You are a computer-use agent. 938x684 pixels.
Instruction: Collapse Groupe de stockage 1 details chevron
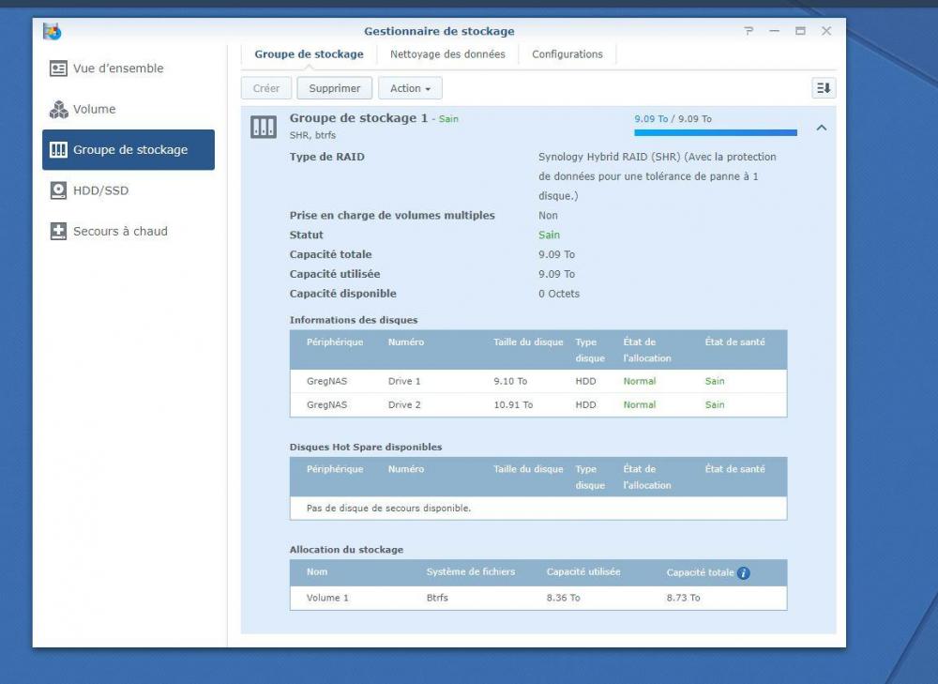pos(821,128)
